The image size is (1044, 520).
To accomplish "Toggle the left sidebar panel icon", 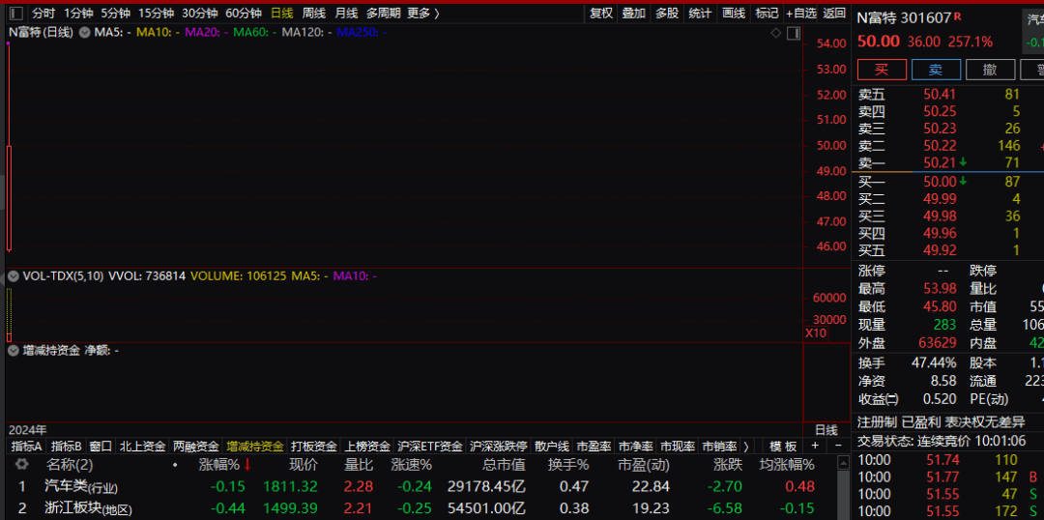I will point(15,14).
